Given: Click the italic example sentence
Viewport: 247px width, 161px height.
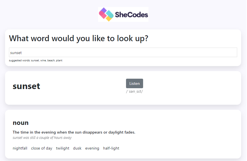Looking at the screenshot, I should click(x=42, y=138).
